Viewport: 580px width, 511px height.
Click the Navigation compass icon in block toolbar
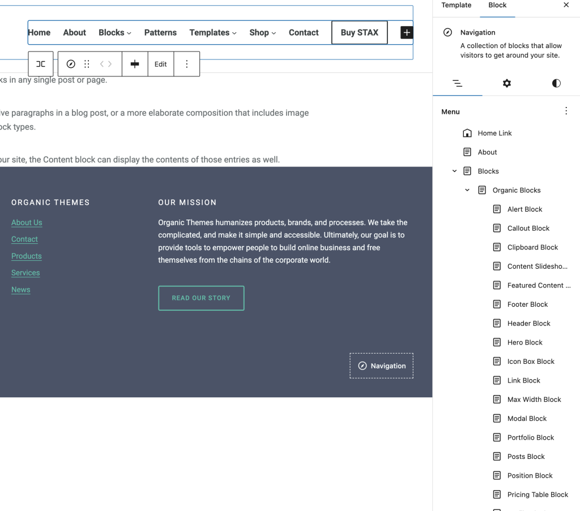pos(71,64)
